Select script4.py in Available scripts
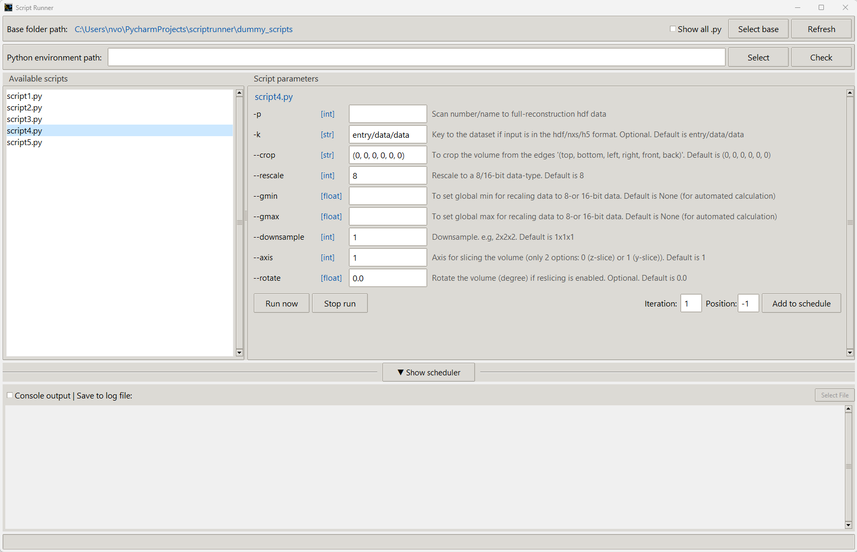This screenshot has width=857, height=552. coord(119,131)
